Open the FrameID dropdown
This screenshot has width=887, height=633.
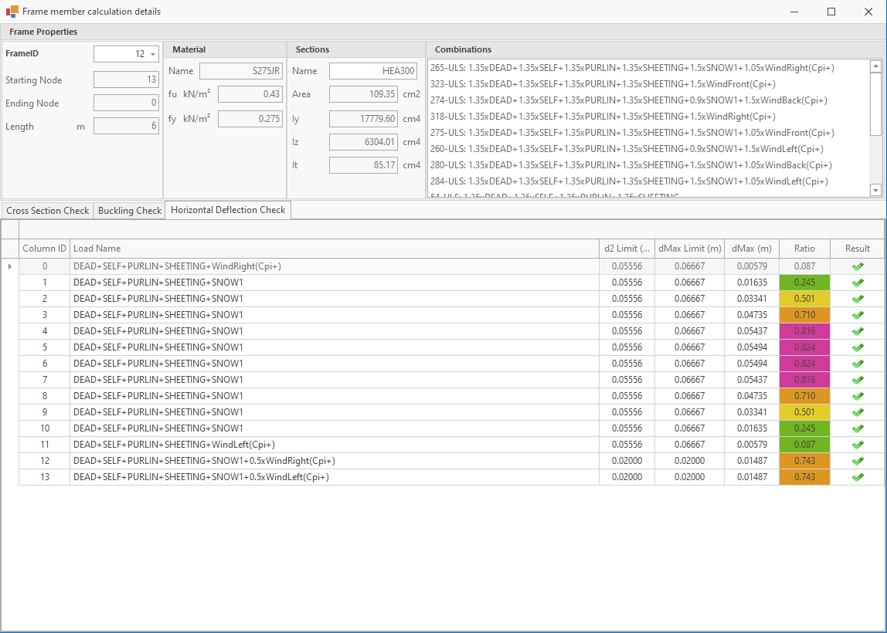point(153,54)
